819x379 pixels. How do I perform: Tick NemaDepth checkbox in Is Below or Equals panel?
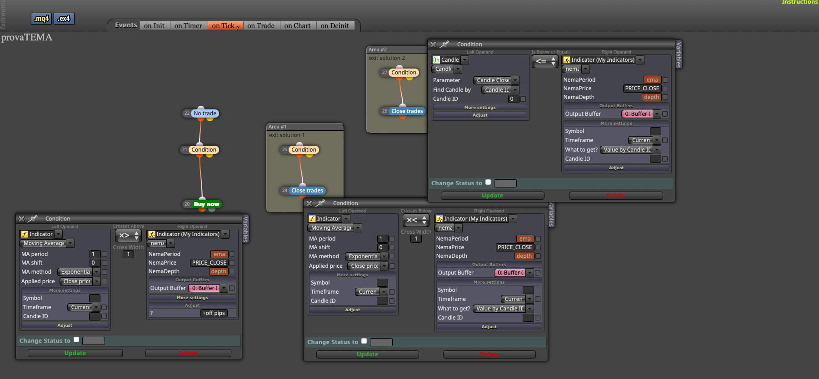coord(665,97)
